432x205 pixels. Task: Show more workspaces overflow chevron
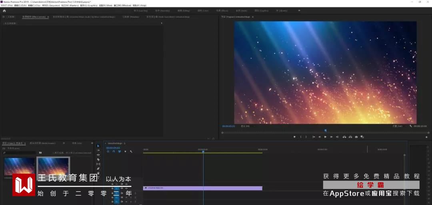299,11
